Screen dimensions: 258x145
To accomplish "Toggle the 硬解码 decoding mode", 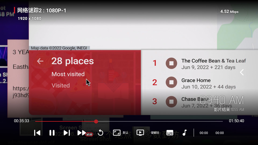I will coord(155,133).
